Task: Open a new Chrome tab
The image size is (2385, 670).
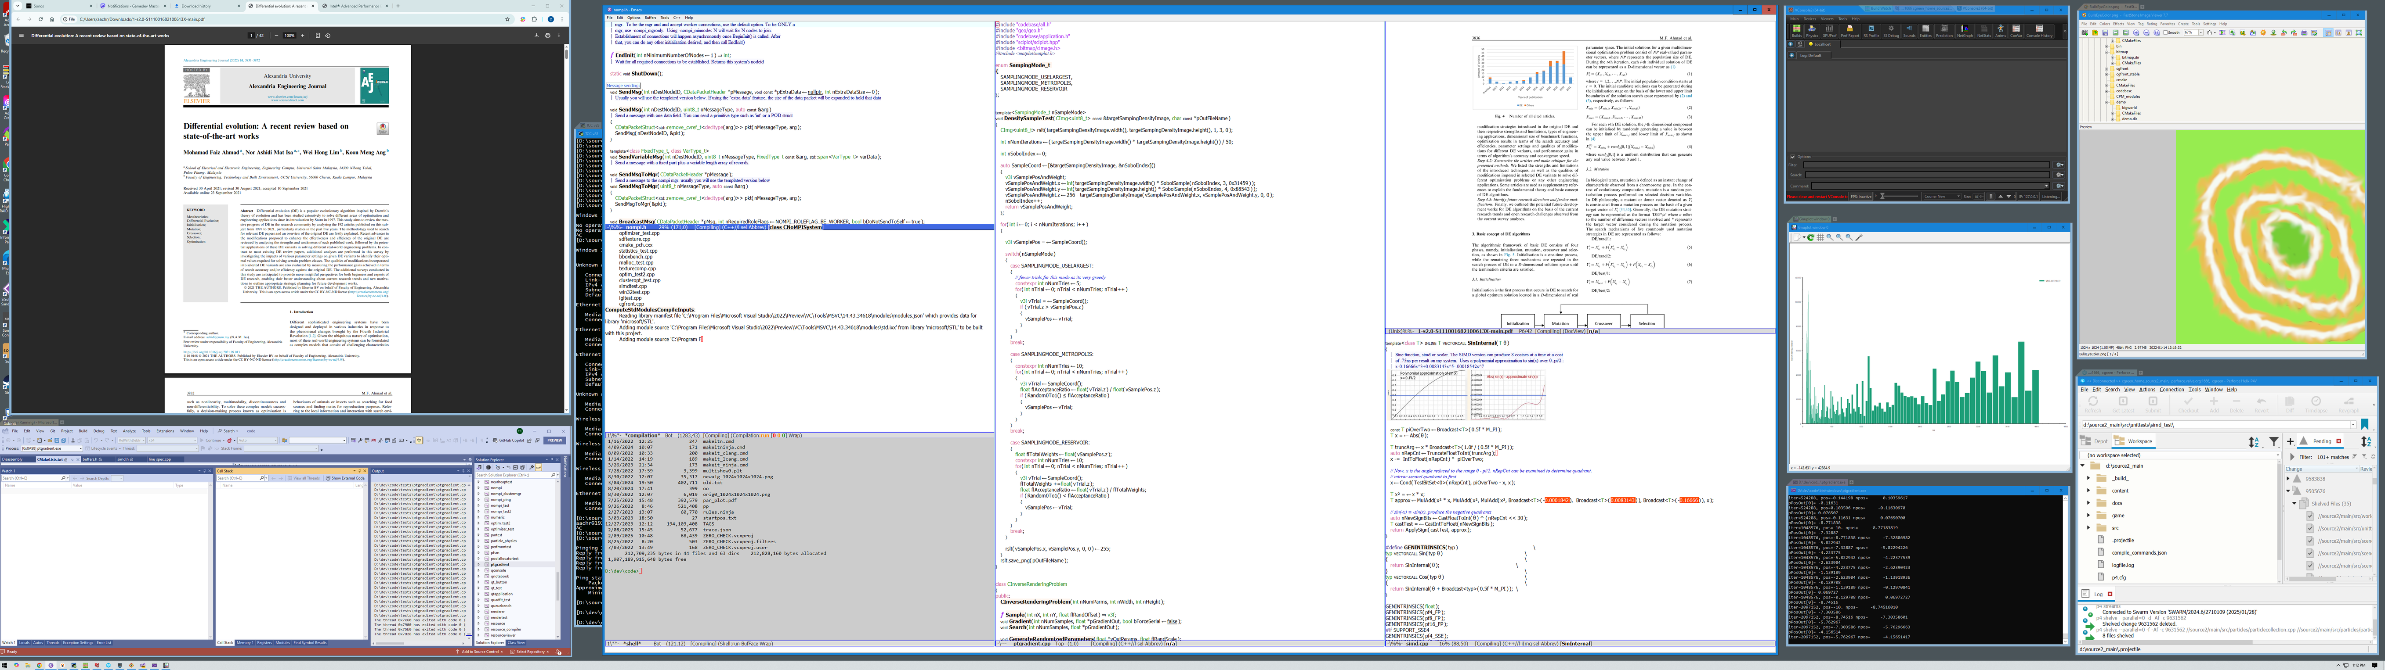Action: click(398, 6)
